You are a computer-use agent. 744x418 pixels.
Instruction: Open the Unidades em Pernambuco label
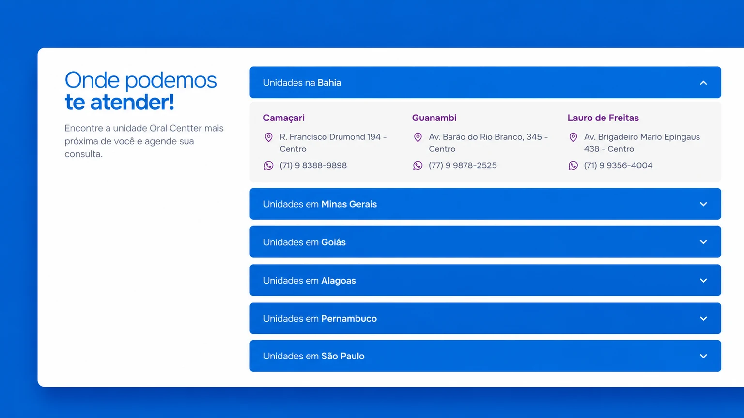click(x=320, y=319)
